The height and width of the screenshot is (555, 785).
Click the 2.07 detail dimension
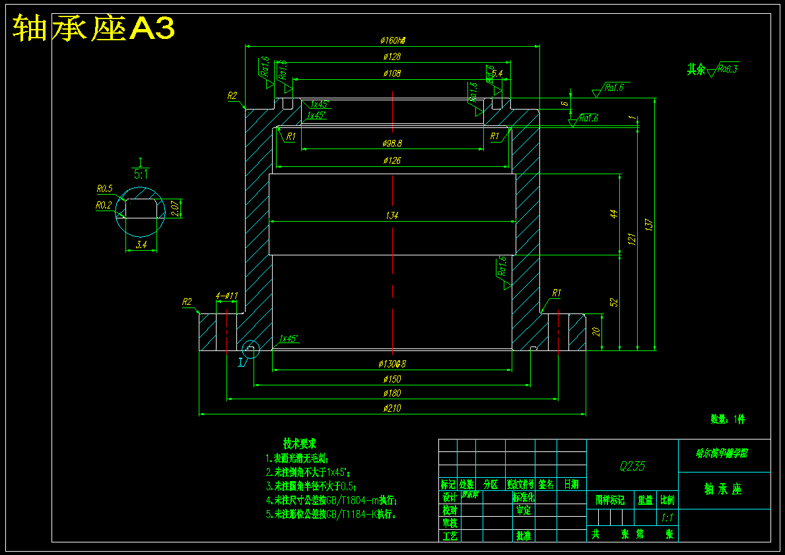click(x=175, y=208)
